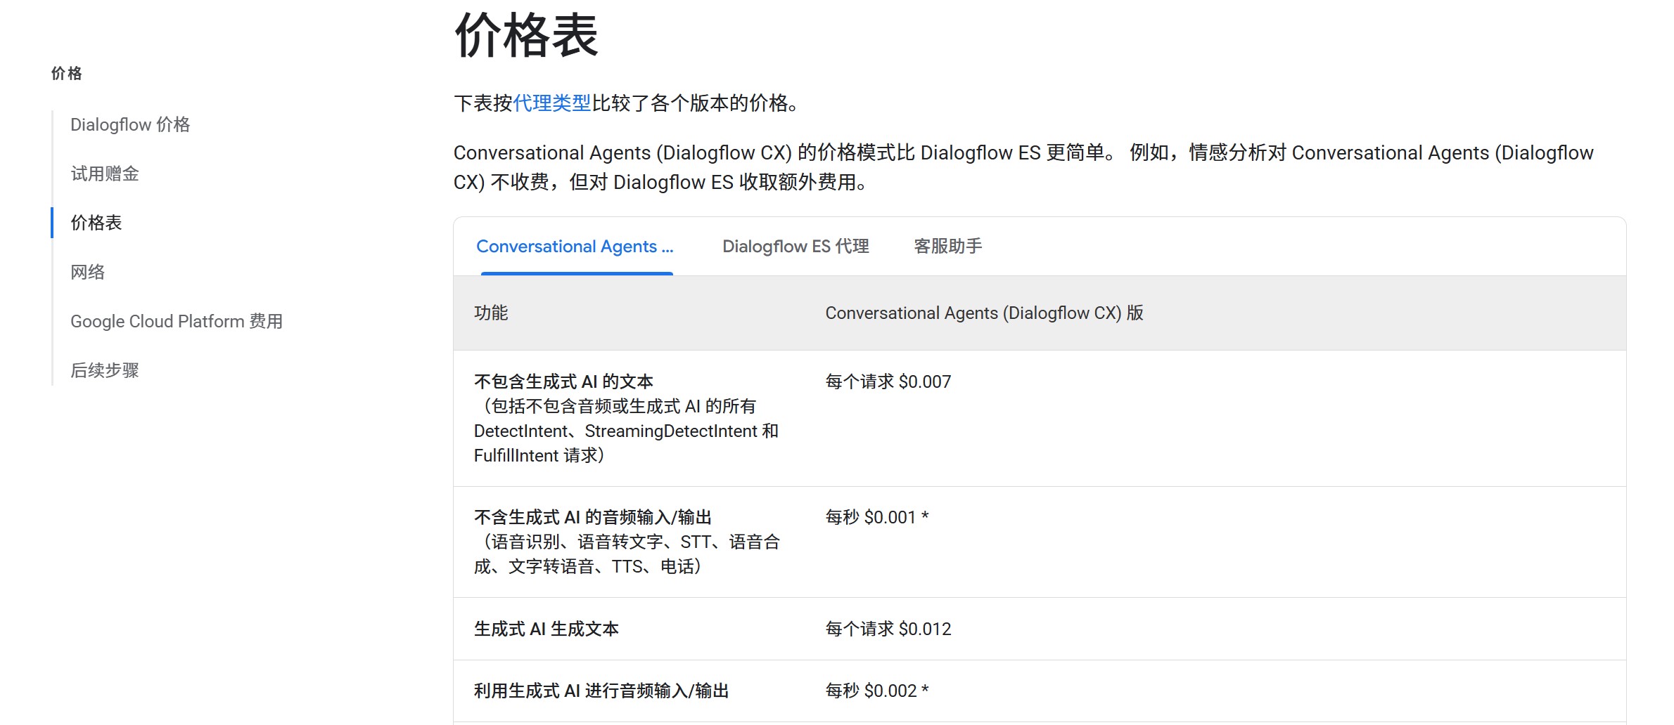Image resolution: width=1674 pixels, height=725 pixels.
Task: Switch to the Dialogflow ES 代理 tab
Action: click(x=796, y=247)
